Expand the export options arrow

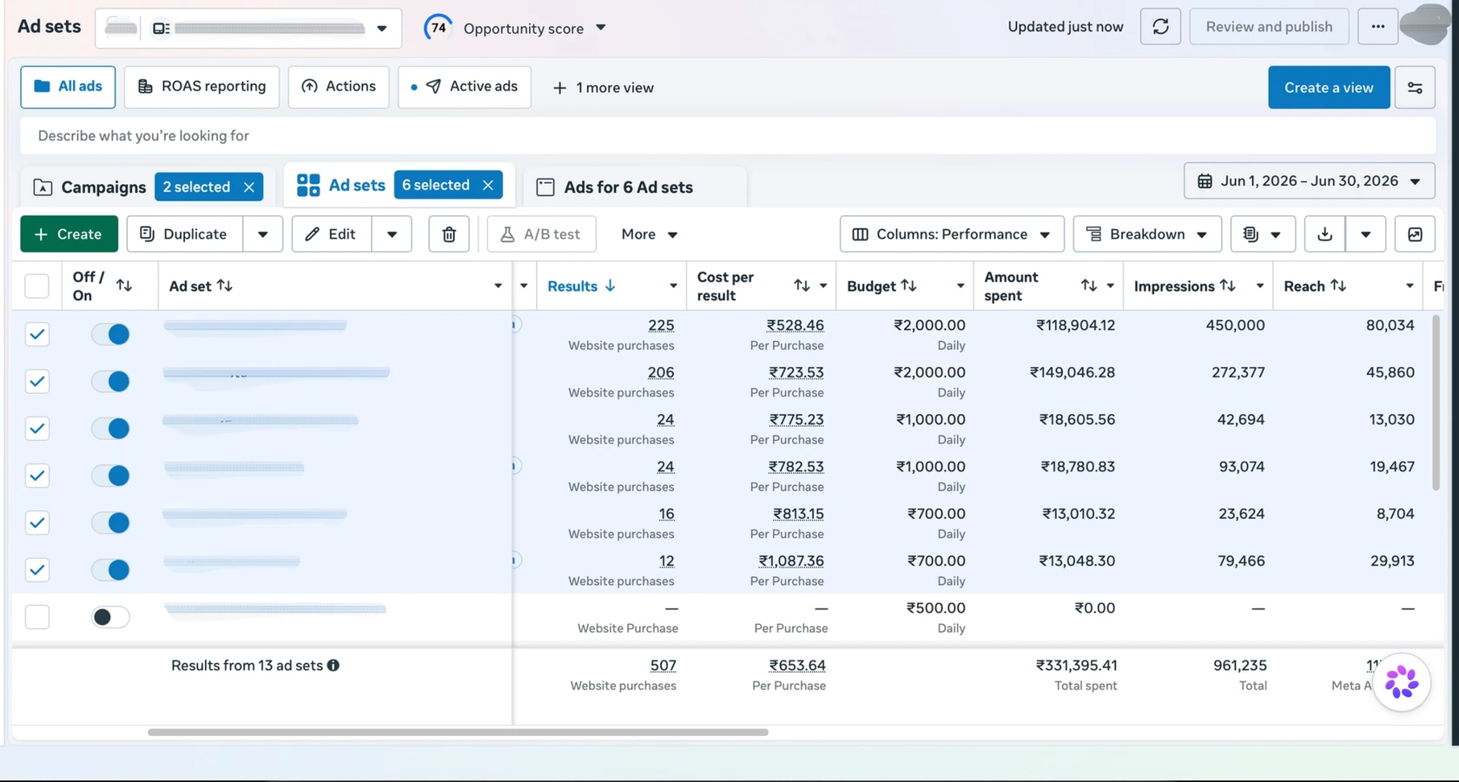point(1365,234)
